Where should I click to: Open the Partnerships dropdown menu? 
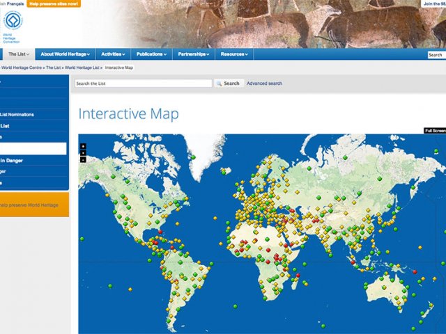[x=194, y=54]
